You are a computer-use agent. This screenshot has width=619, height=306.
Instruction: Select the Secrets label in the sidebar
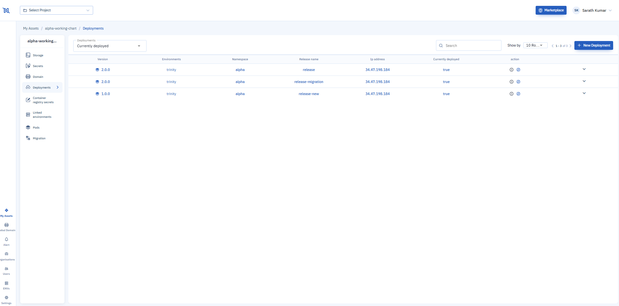point(38,66)
